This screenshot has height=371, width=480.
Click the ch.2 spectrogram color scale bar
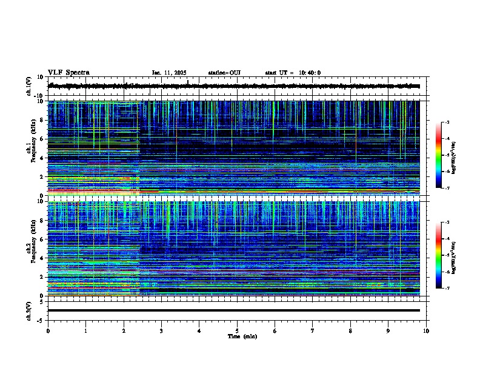point(439,255)
